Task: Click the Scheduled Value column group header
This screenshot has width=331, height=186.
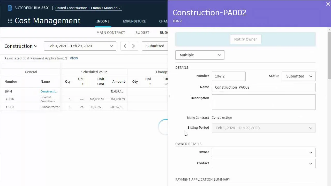Action: point(94,72)
